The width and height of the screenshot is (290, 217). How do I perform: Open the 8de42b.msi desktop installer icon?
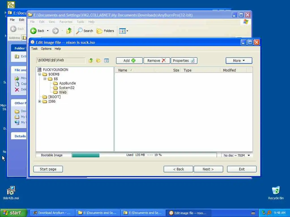[11, 193]
